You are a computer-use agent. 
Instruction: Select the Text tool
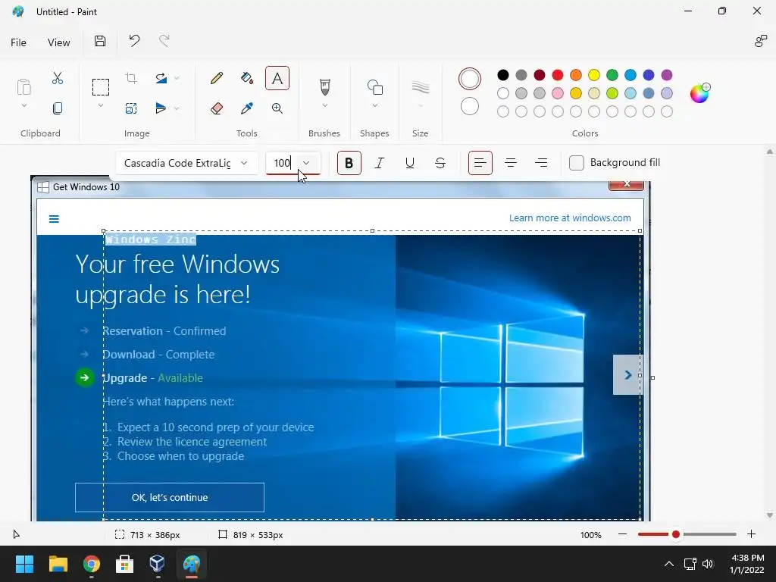pyautogui.click(x=277, y=78)
